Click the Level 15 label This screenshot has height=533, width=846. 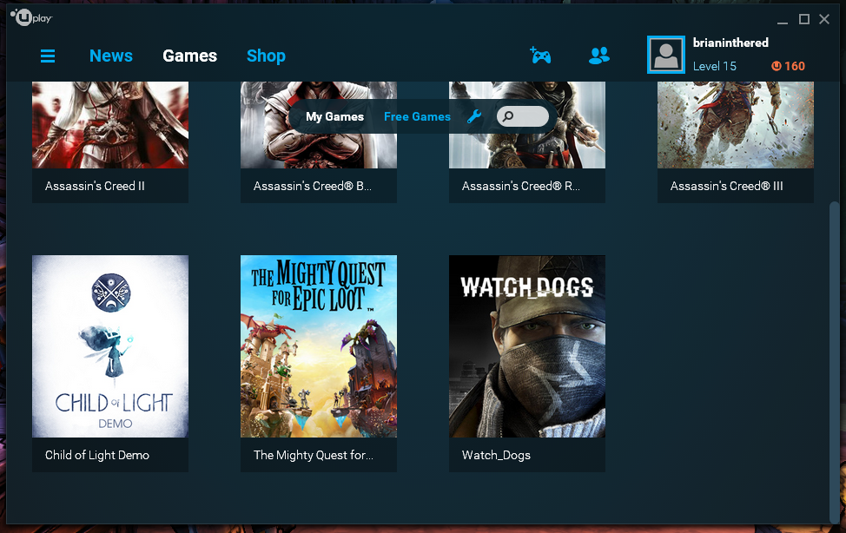tap(714, 66)
